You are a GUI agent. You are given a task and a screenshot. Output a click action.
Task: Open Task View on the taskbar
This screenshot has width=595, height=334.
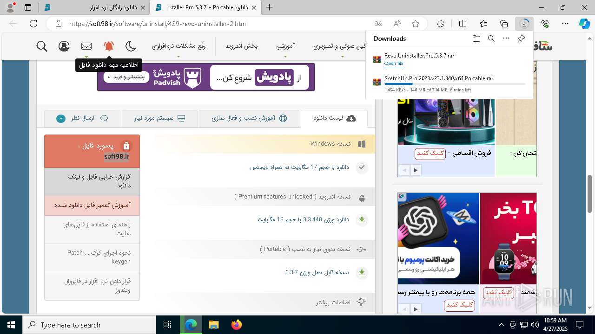pos(168,325)
